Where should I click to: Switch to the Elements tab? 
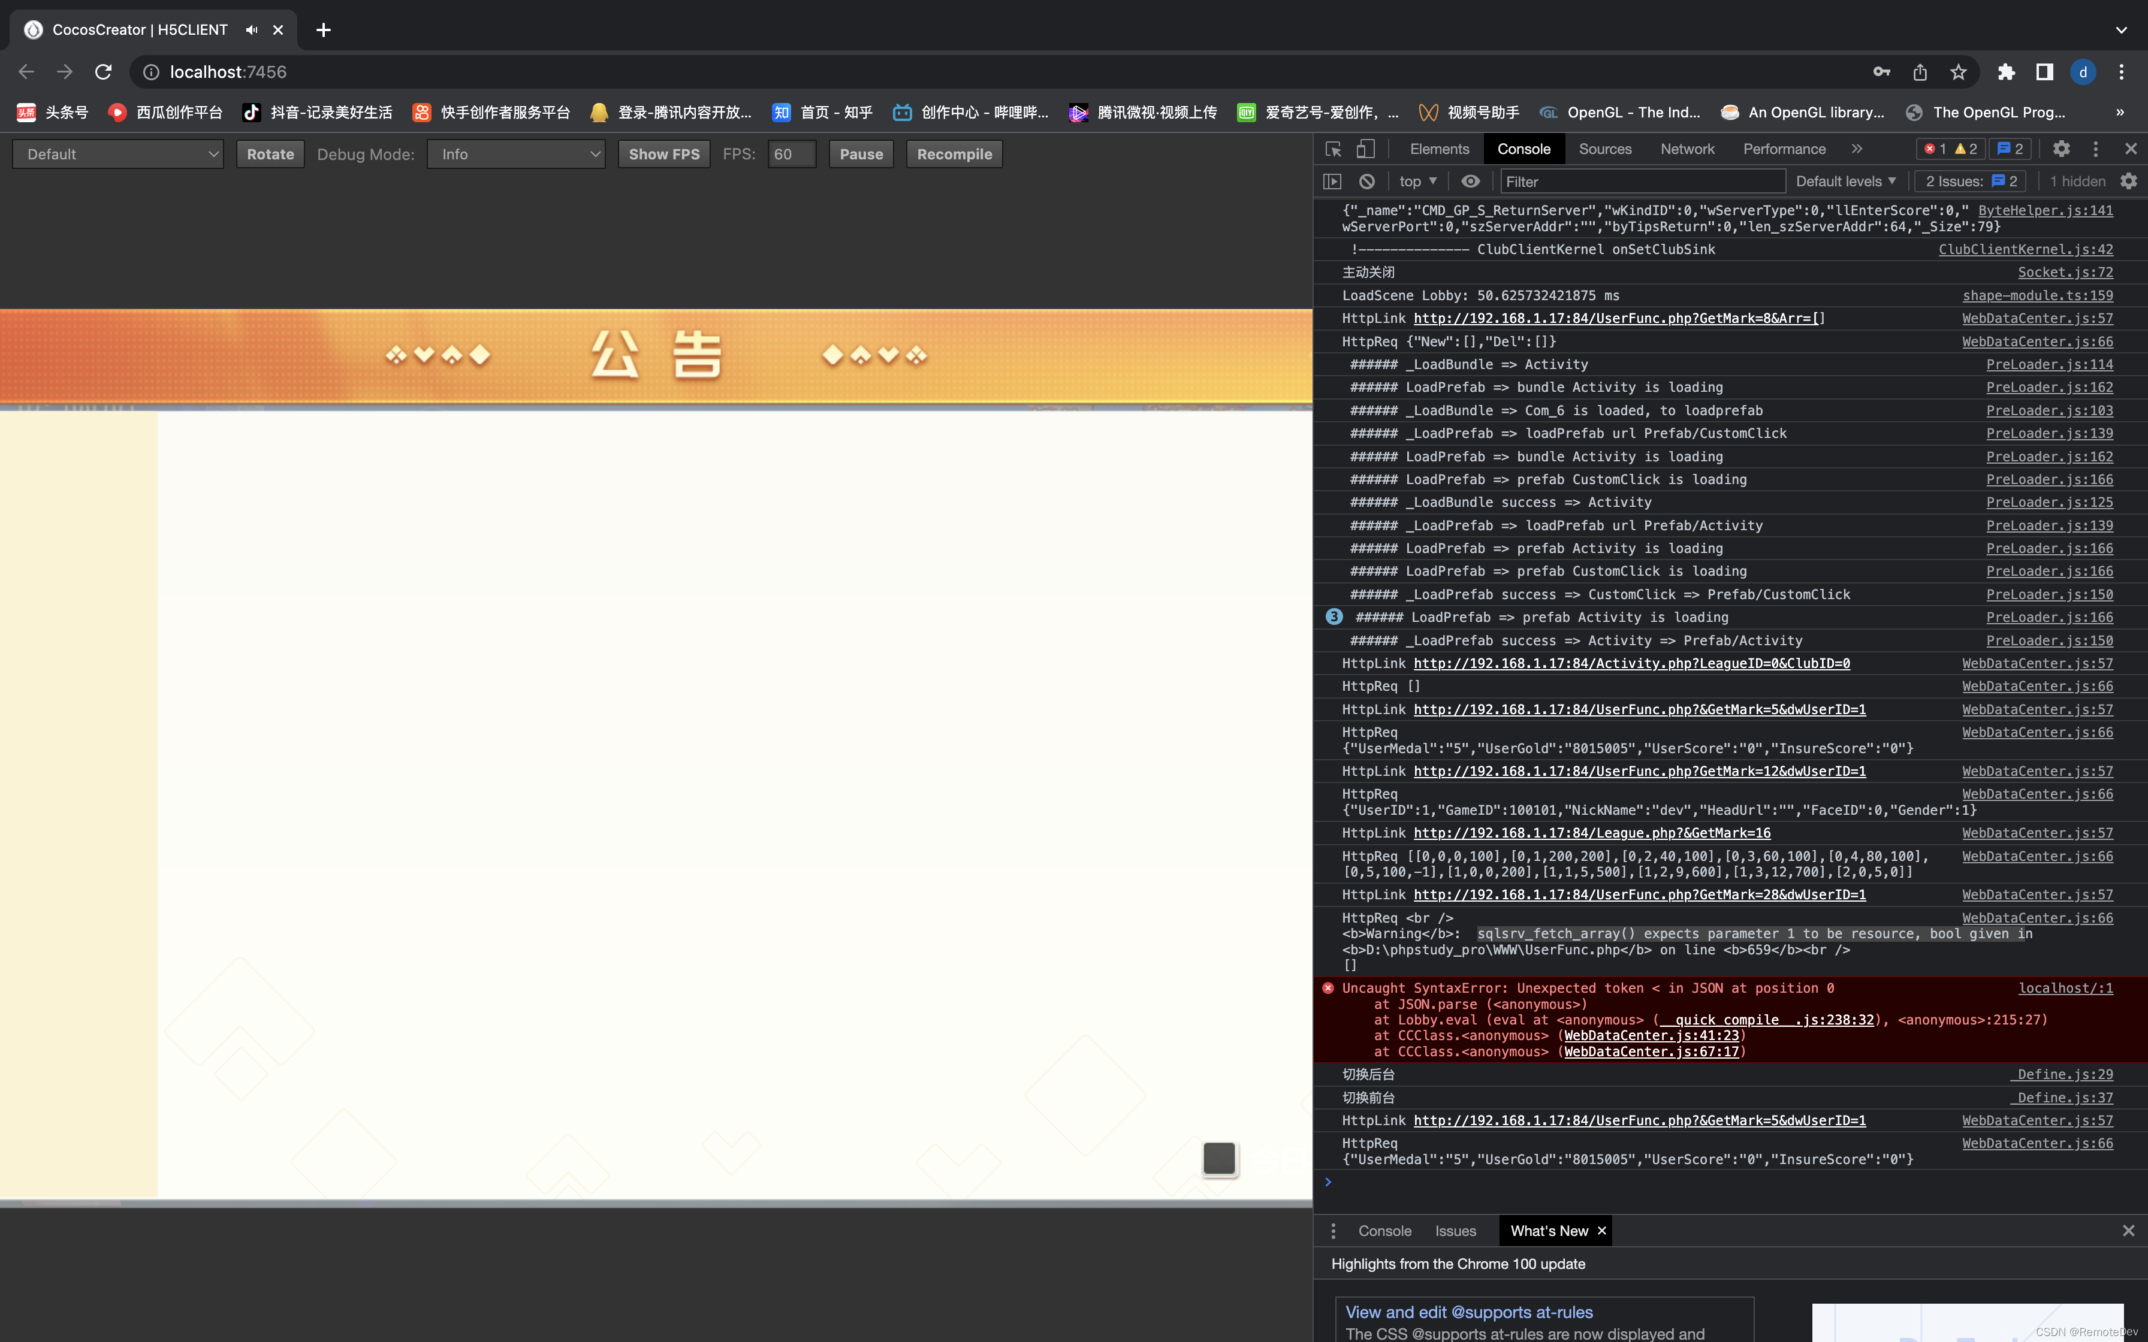click(1440, 149)
